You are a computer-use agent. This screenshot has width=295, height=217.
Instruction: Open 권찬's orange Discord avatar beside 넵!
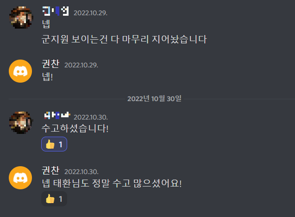click(20, 71)
